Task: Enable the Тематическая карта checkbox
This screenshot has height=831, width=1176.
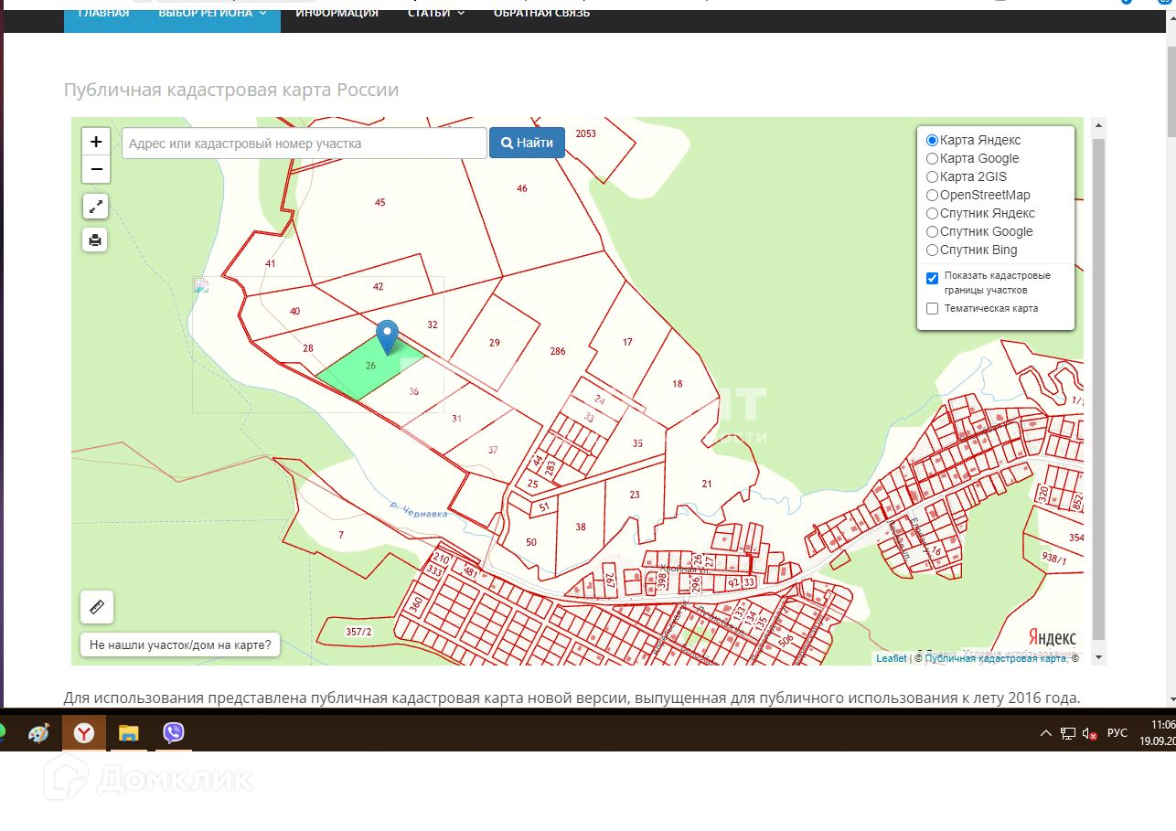Action: pos(933,309)
